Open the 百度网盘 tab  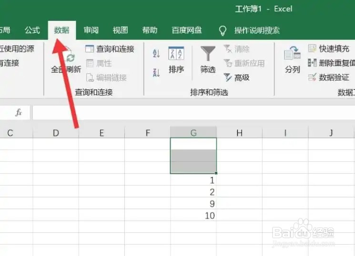pos(187,30)
